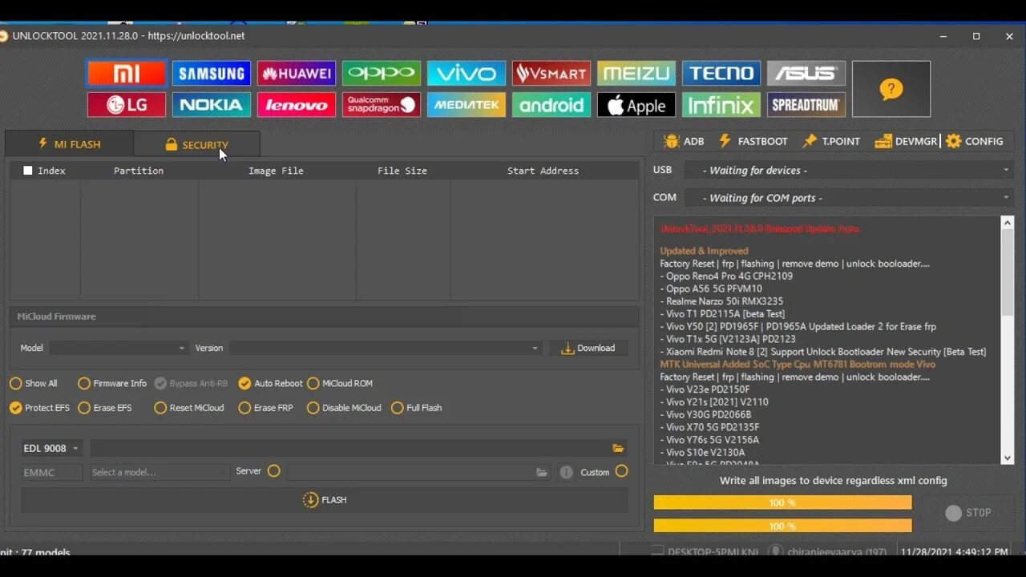This screenshot has height=577, width=1026.
Task: Click the Partition column header
Action: 139,171
